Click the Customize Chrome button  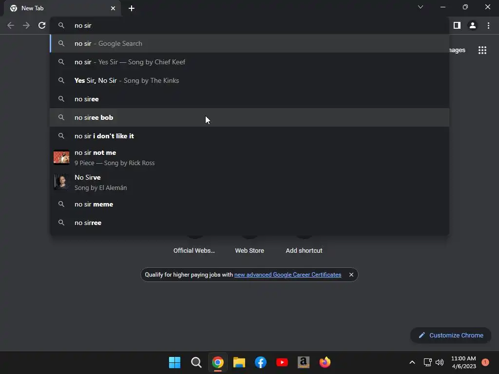point(451,335)
